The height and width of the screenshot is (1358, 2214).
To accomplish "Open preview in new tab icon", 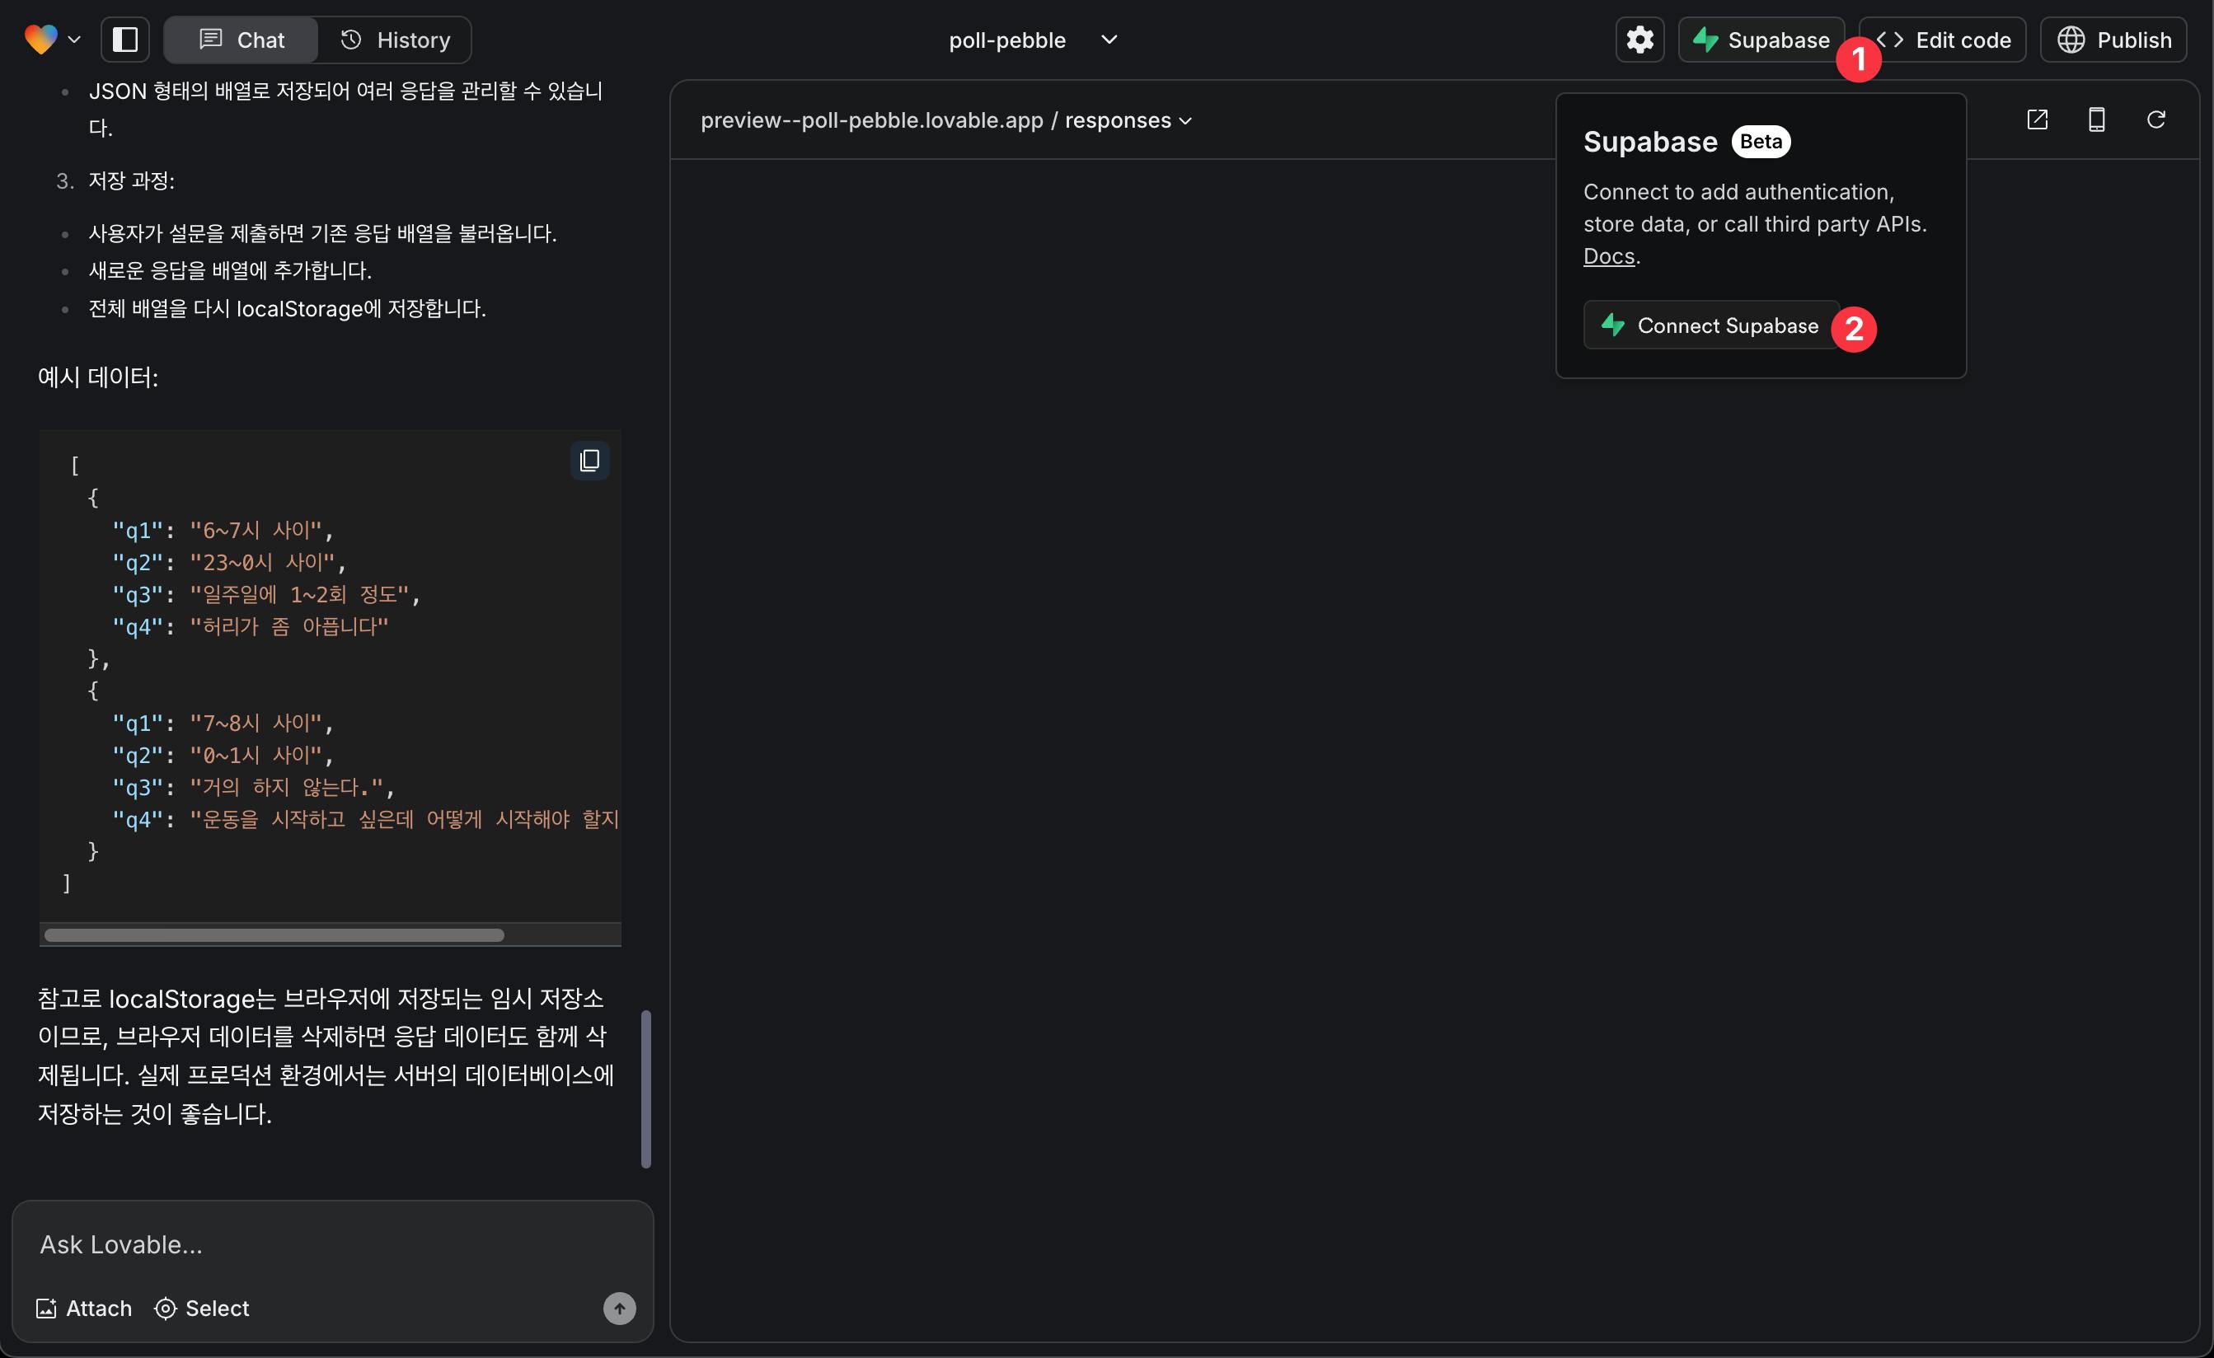I will tap(2037, 119).
